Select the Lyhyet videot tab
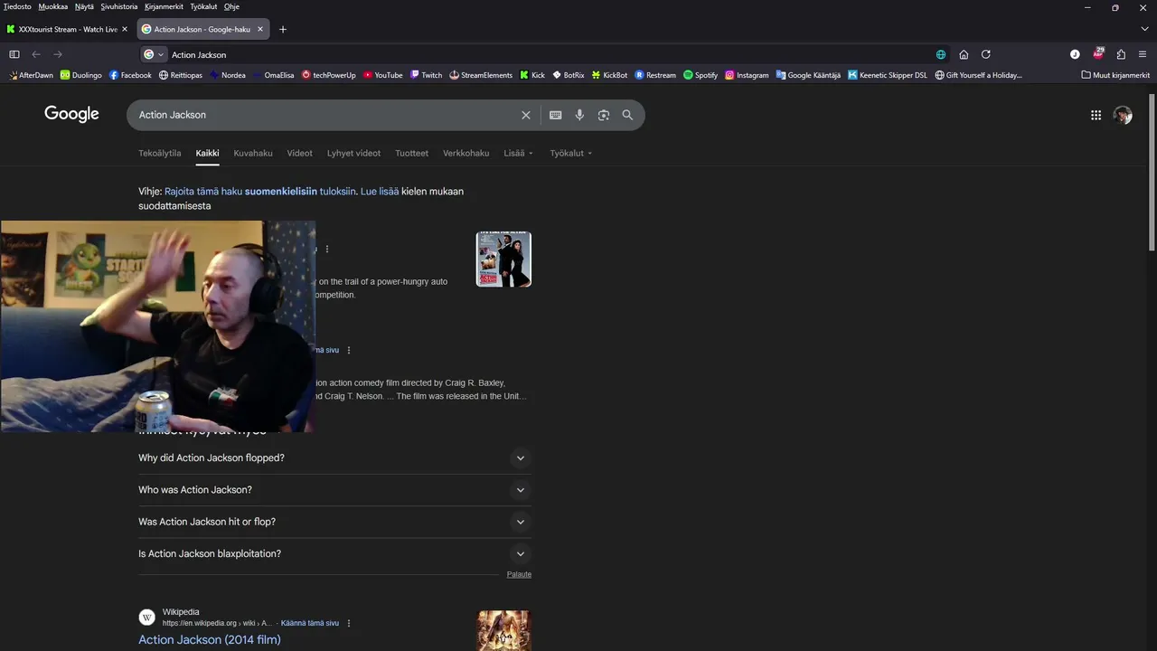Image resolution: width=1157 pixels, height=651 pixels. click(353, 153)
